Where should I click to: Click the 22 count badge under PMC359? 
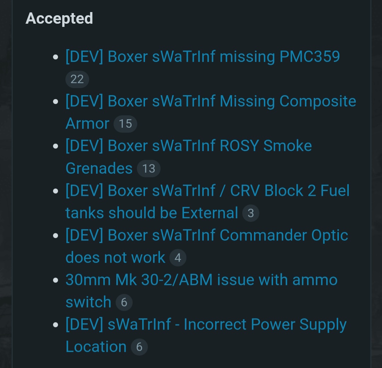(77, 79)
